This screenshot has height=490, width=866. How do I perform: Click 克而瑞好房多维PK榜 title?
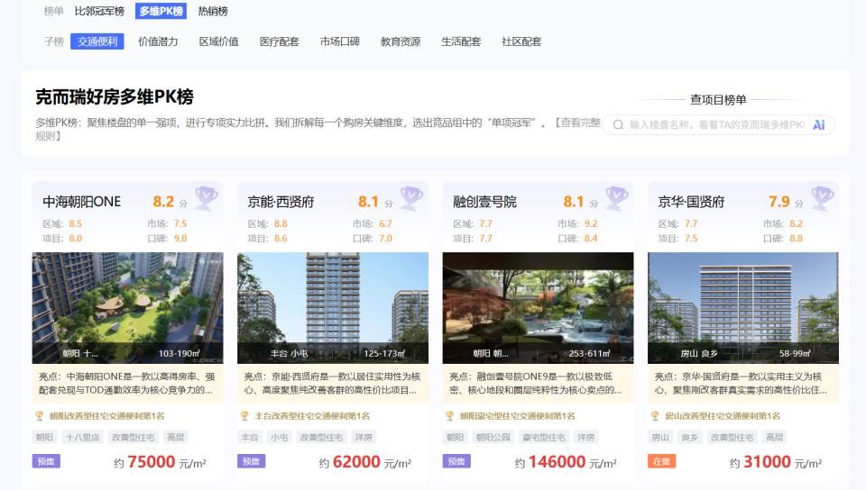tap(115, 97)
